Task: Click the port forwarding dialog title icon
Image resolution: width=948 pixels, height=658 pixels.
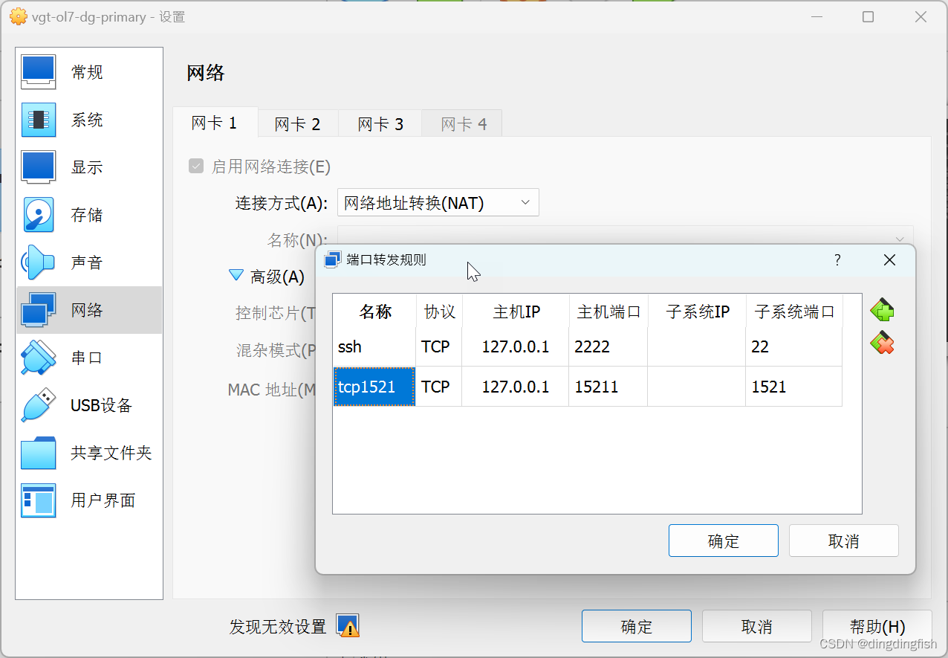Action: [x=333, y=259]
